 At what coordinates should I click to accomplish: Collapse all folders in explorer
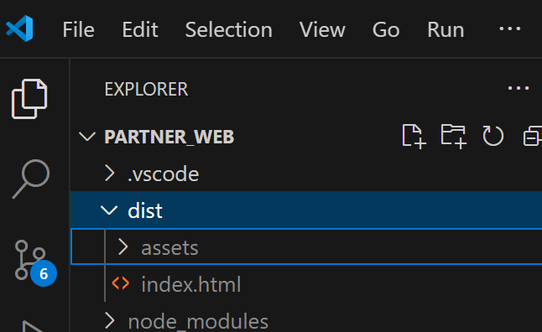pyautogui.click(x=532, y=136)
